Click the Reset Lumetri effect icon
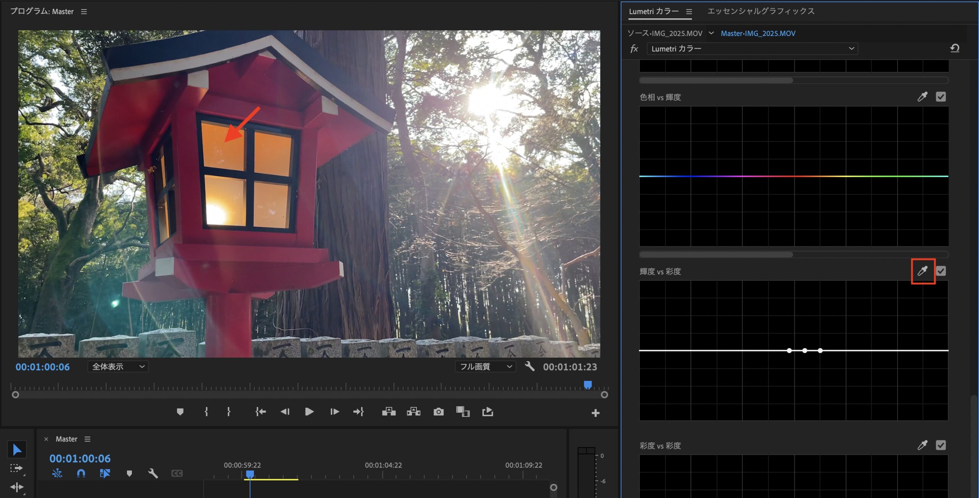Image resolution: width=979 pixels, height=498 pixels. click(955, 48)
